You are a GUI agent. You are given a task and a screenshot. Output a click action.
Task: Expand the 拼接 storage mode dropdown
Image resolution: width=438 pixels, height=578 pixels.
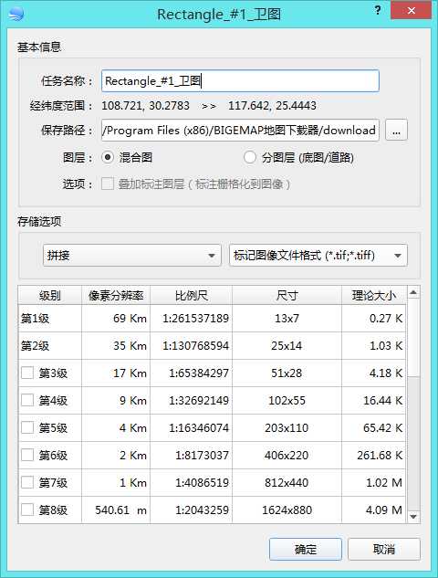[132, 255]
